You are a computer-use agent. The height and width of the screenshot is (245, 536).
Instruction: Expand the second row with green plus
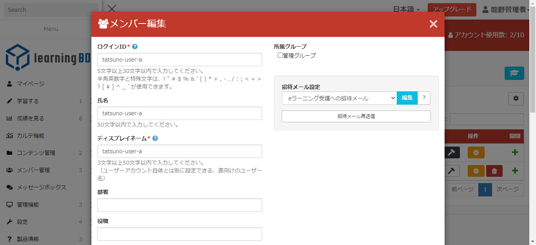pos(515,171)
